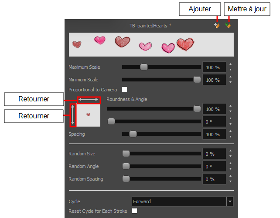This screenshot has height=218, width=280.
Task: Click the Random Spacing label
Action: pyautogui.click(x=86, y=179)
